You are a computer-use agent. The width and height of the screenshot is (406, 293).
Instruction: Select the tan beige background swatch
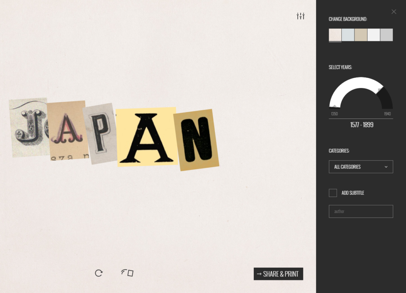point(361,34)
